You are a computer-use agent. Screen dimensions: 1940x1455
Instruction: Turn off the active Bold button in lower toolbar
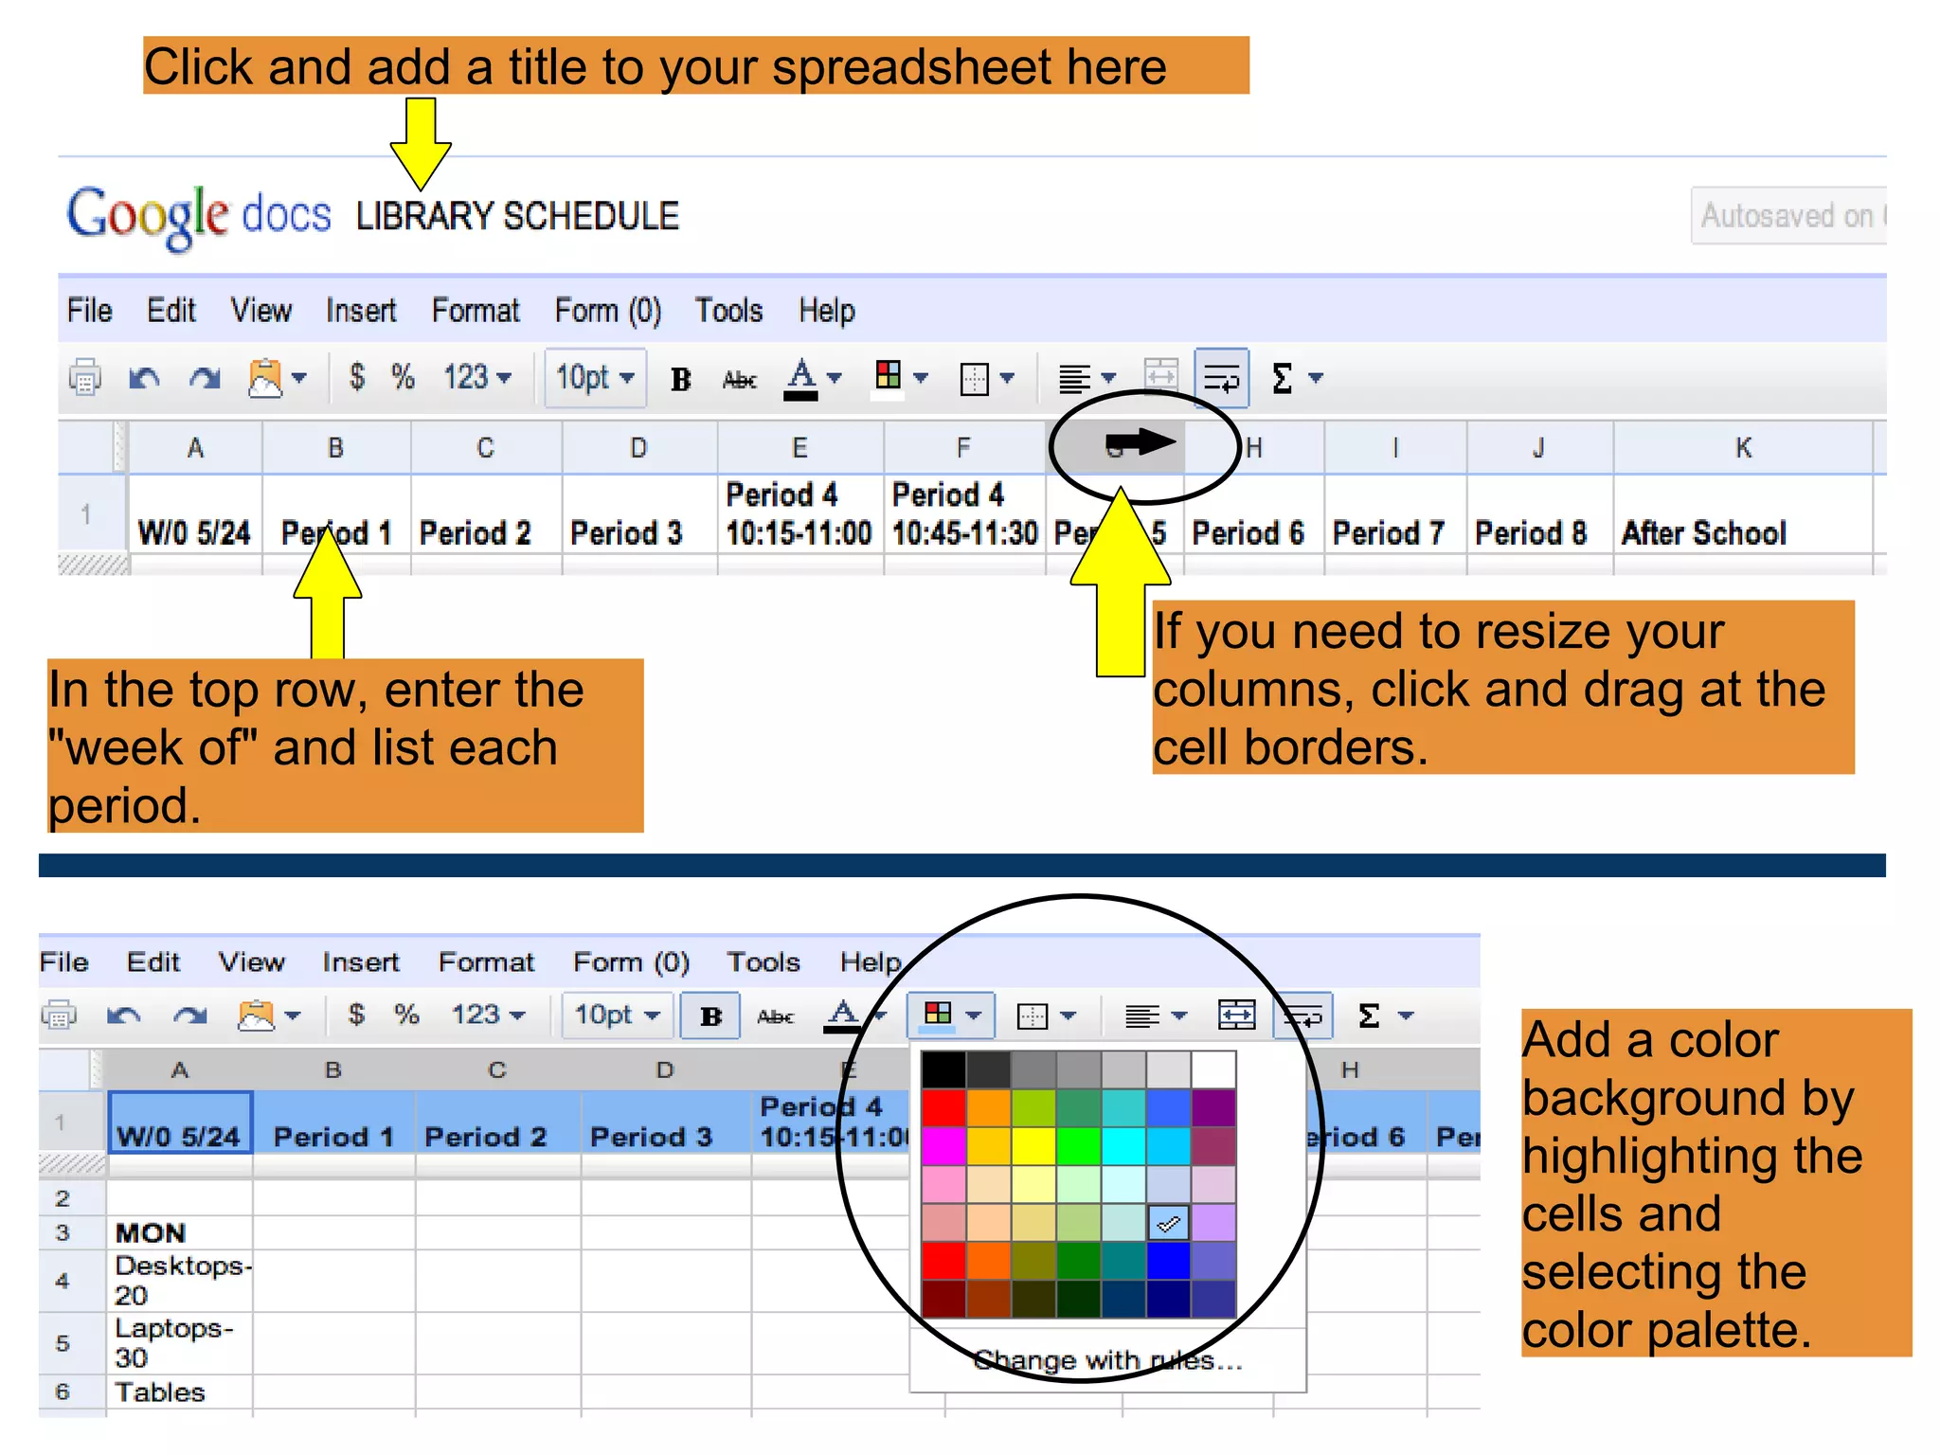(711, 1015)
